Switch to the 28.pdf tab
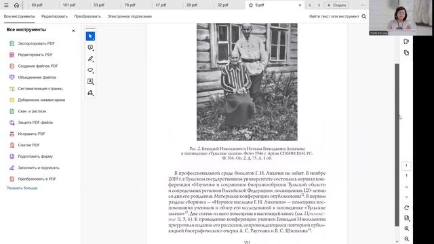Image resolution: width=434 pixels, height=244 pixels. (191, 5)
